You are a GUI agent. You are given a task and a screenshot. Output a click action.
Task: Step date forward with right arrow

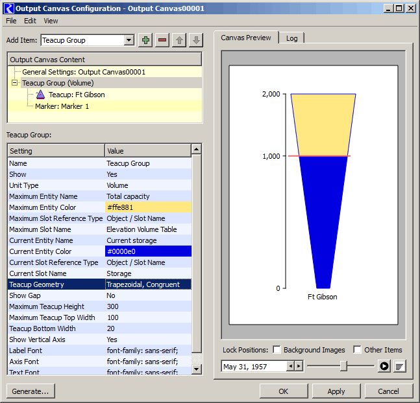click(x=299, y=366)
